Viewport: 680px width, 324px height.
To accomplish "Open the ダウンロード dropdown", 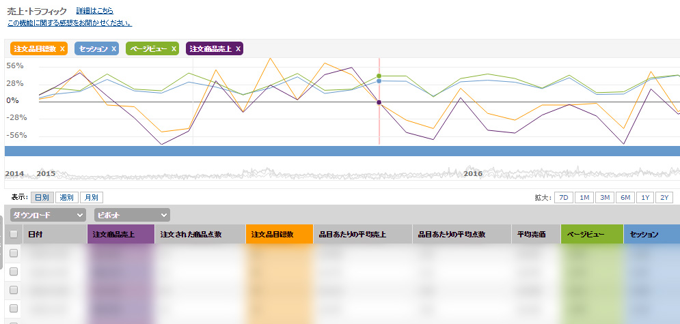I will click(x=47, y=215).
